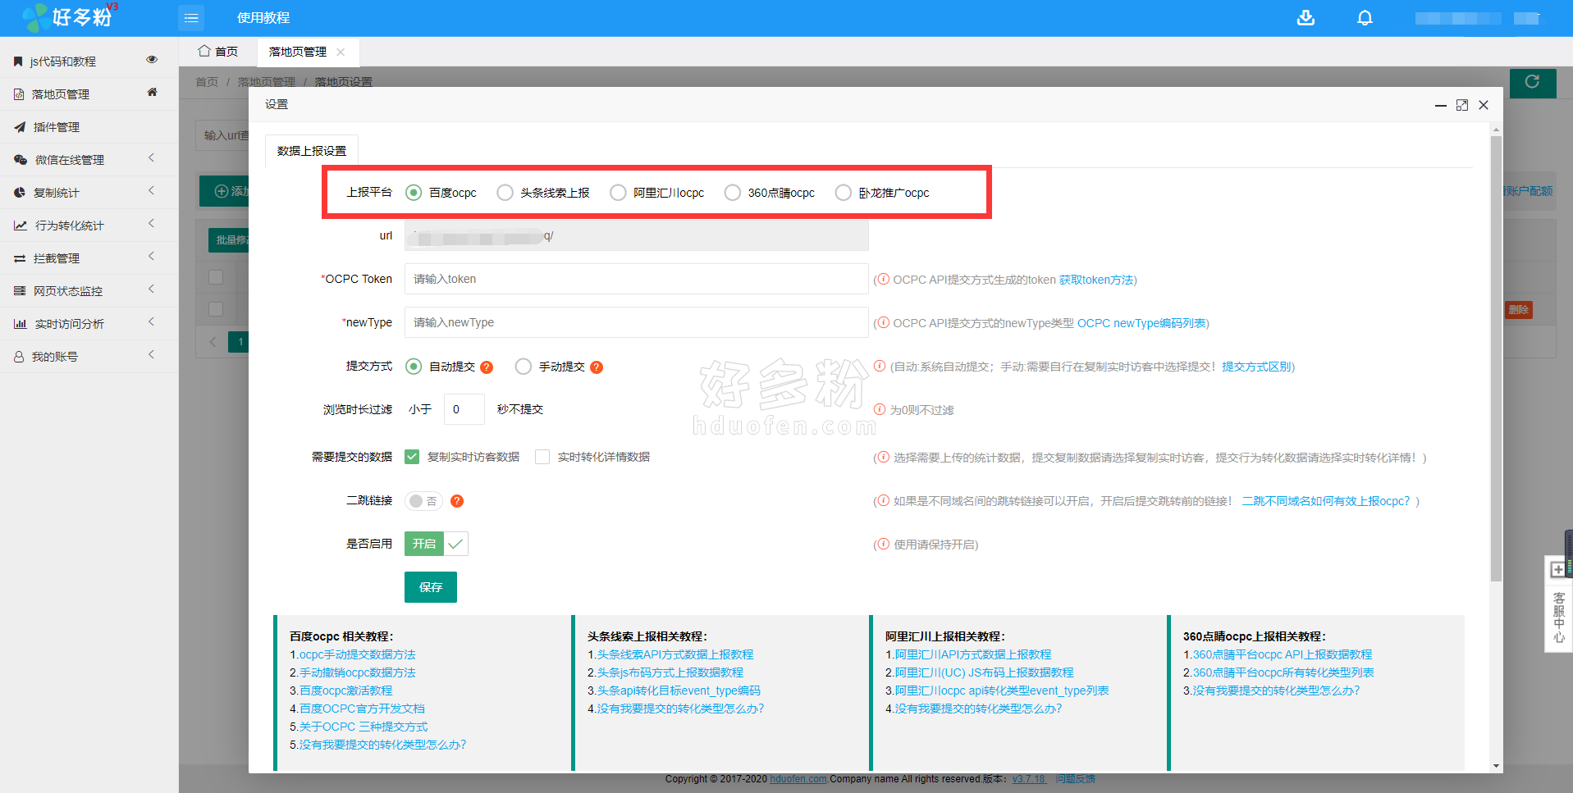Click the exchange icon for 拦截管理
The width and height of the screenshot is (1573, 793).
(x=20, y=258)
